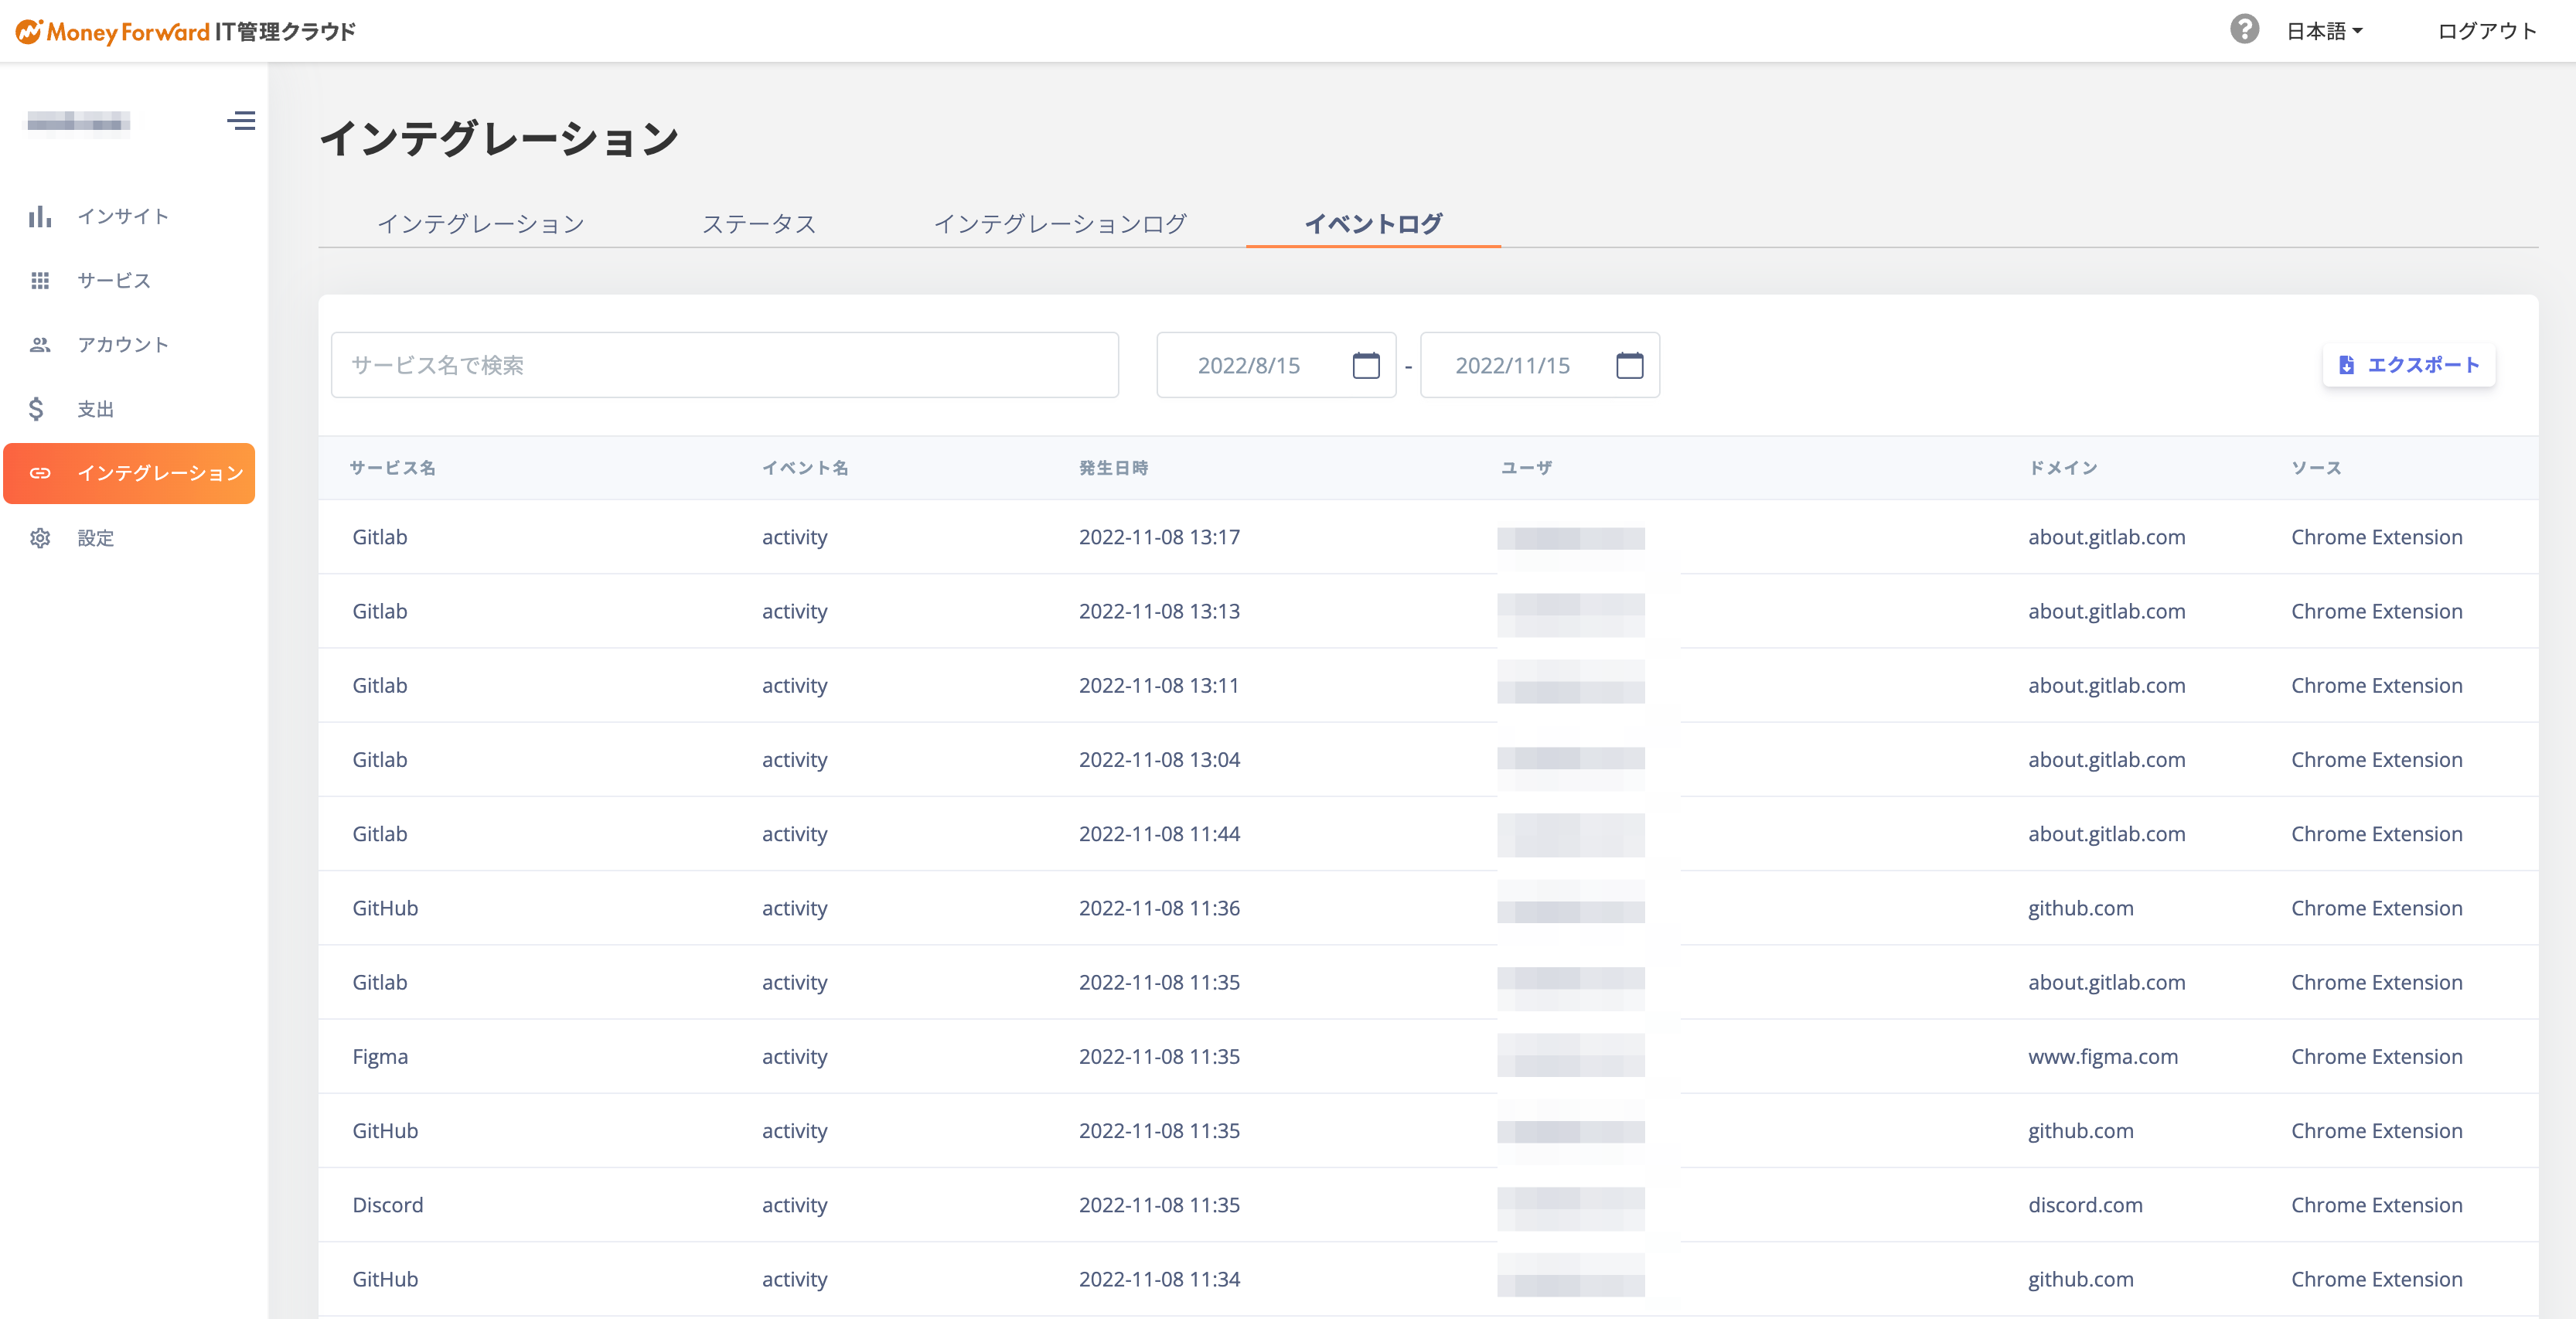Click timestamp 2022-11-08 13:13

coord(1159,611)
